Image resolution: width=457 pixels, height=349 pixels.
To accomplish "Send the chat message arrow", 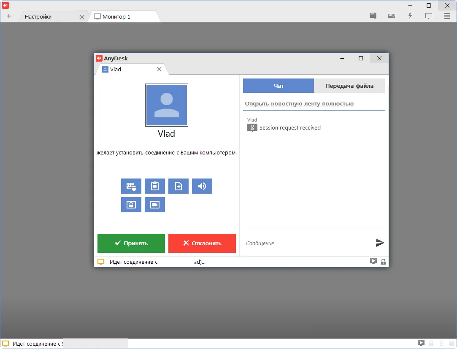I will click(380, 243).
